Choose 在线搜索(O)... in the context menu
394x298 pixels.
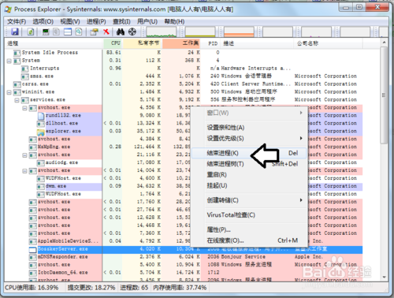point(249,240)
